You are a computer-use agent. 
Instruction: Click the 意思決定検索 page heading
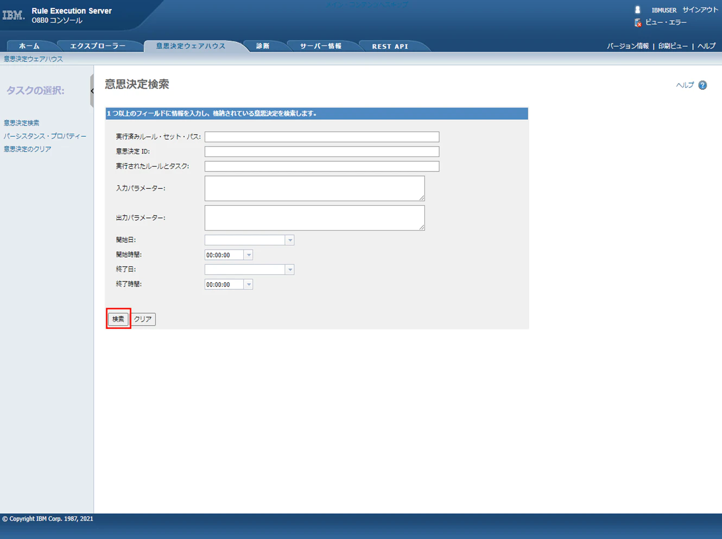tap(137, 84)
